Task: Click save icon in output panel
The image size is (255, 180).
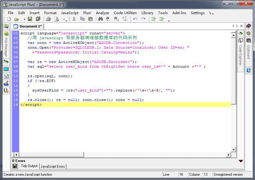Action: click(15, 166)
